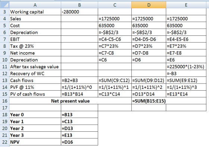This screenshot has height=147, width=209.
Task: Select column E header
Action: point(186,5)
